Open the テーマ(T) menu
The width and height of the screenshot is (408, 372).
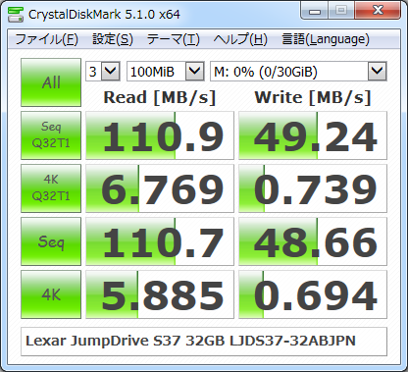point(173,39)
